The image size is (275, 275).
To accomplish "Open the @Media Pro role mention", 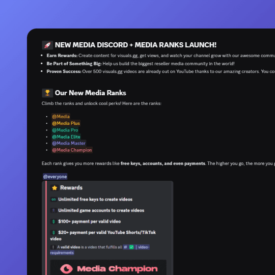I will click(65, 130).
